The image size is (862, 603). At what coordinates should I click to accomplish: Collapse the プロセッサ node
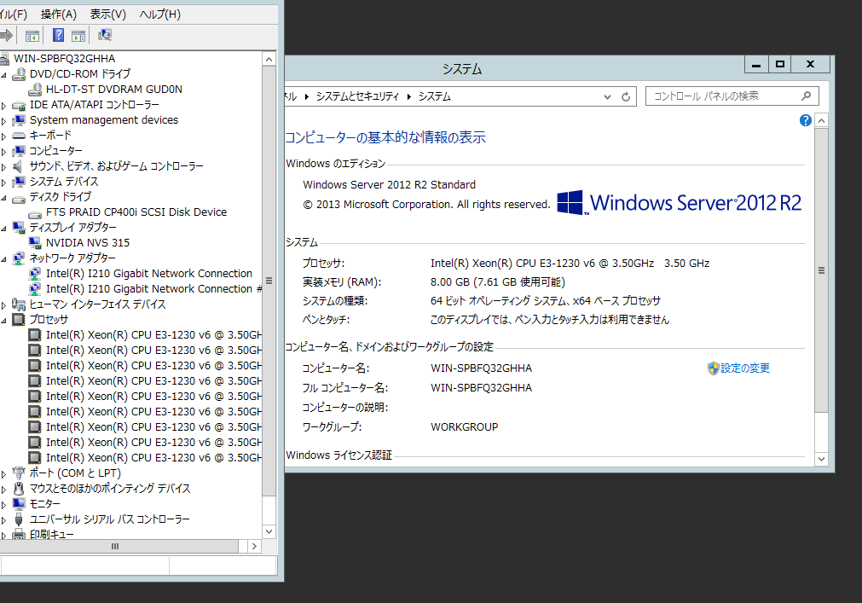coord(4,320)
